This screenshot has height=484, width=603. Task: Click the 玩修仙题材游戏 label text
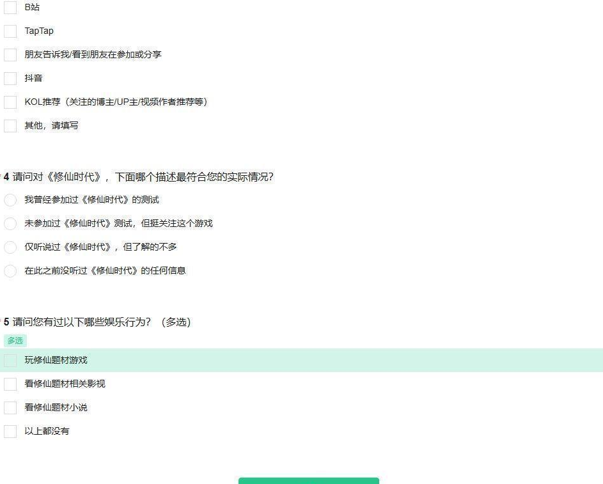pos(56,360)
